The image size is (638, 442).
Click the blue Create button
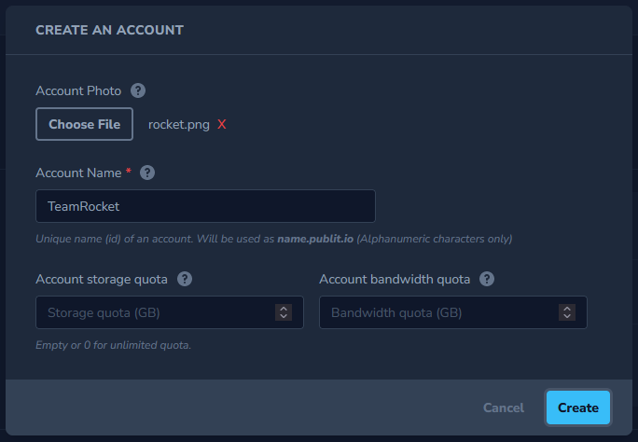(578, 407)
